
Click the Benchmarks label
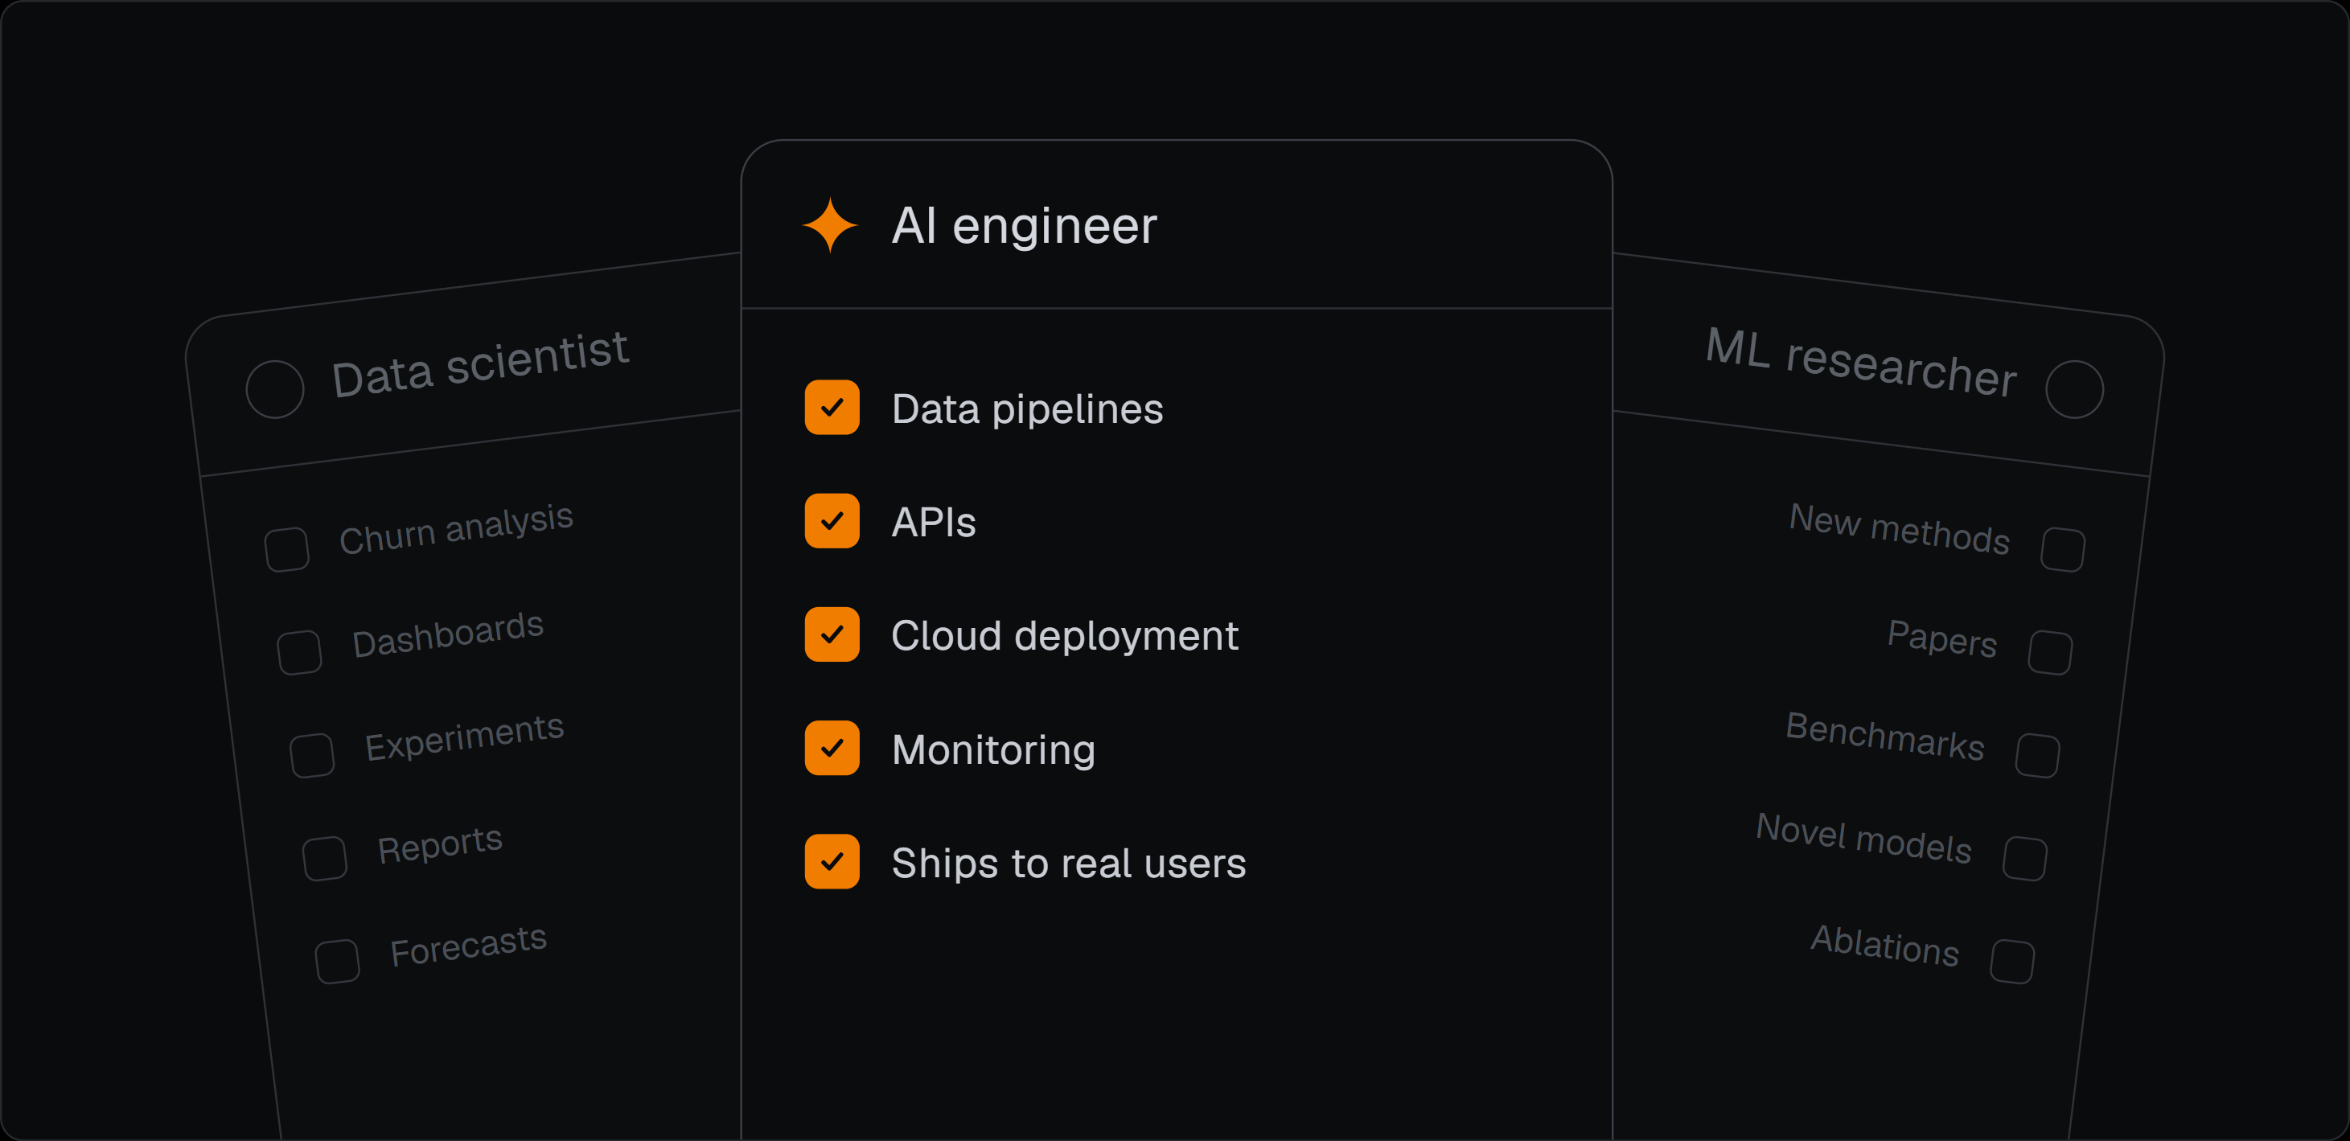[x=1884, y=737]
